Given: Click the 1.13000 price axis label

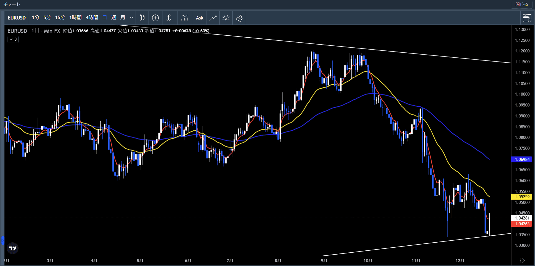Looking at the screenshot, I should pos(522,30).
